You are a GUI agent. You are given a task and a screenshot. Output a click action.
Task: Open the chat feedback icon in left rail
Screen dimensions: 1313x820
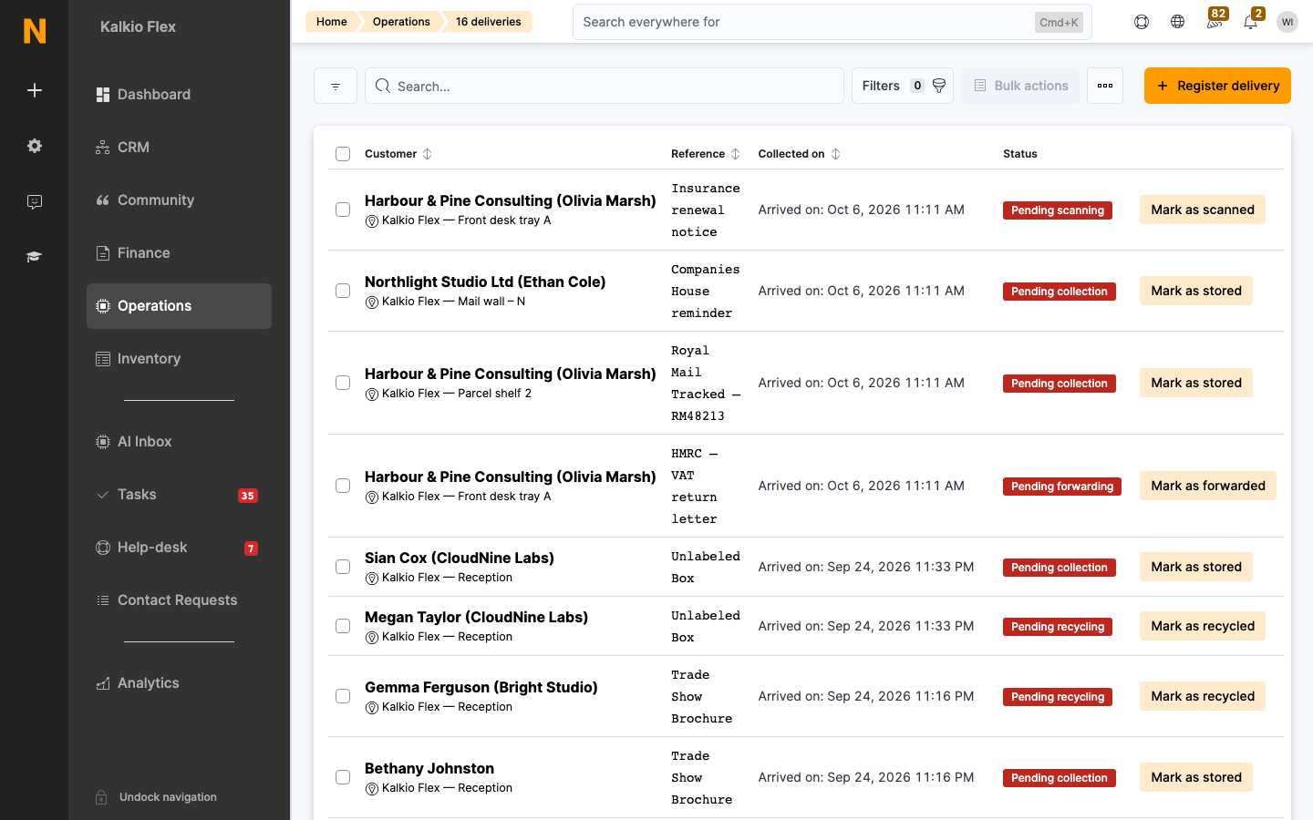(35, 201)
